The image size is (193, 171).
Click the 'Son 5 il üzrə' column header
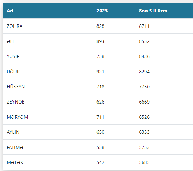(x=153, y=11)
